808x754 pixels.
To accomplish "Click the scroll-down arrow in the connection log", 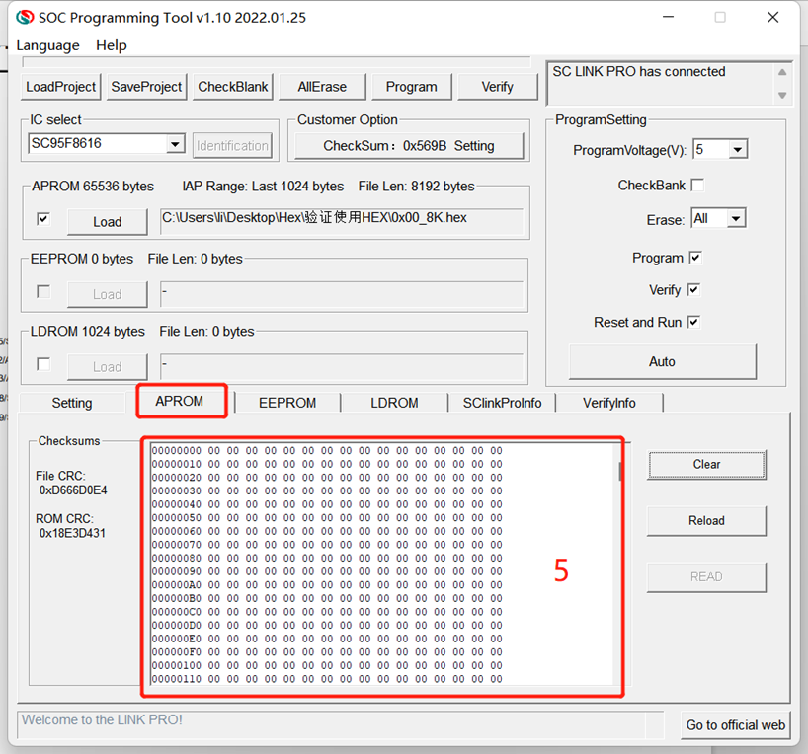I will click(x=782, y=95).
